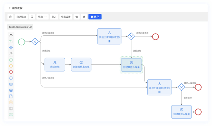
Task: Open 全局设置
Action: [66, 17]
